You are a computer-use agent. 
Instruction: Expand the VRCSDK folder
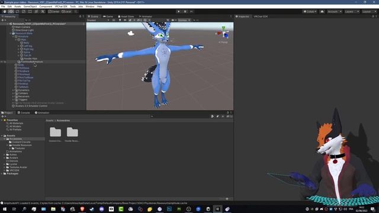tap(5, 170)
